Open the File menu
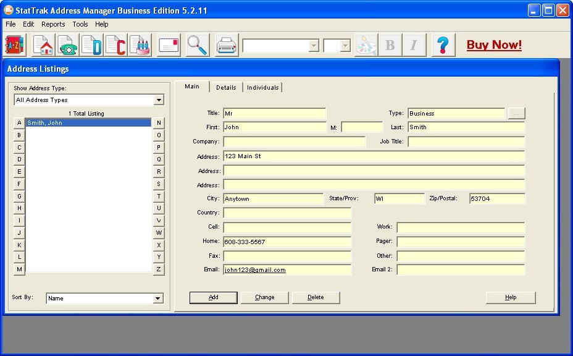Image resolution: width=573 pixels, height=356 pixels. pyautogui.click(x=10, y=24)
